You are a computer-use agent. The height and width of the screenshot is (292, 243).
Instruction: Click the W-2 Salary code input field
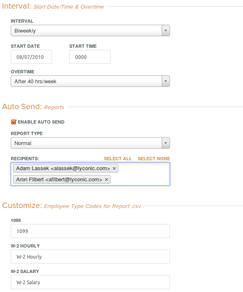pos(90,282)
